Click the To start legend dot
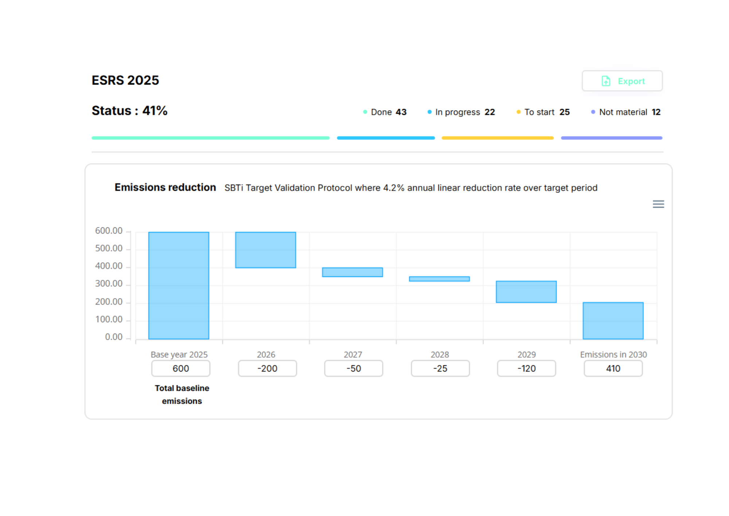The width and height of the screenshot is (729, 516). 518,112
